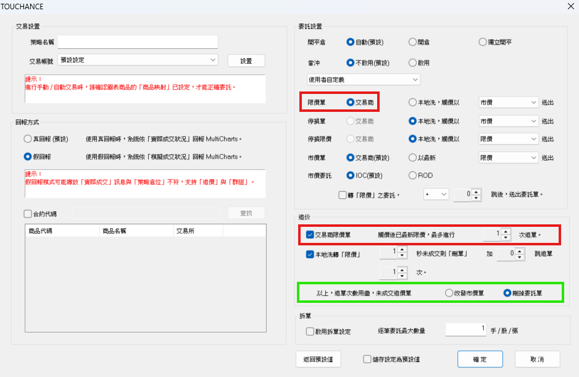Open the 市價 dropdown in 限價單 row
This screenshot has width=579, height=377.
509,103
